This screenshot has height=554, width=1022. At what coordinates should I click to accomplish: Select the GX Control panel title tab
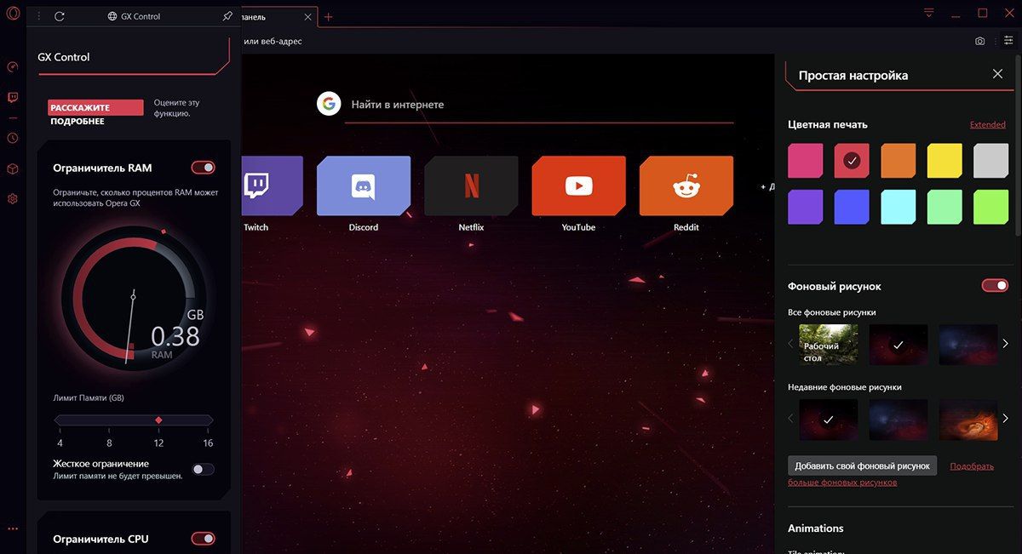tap(134, 16)
